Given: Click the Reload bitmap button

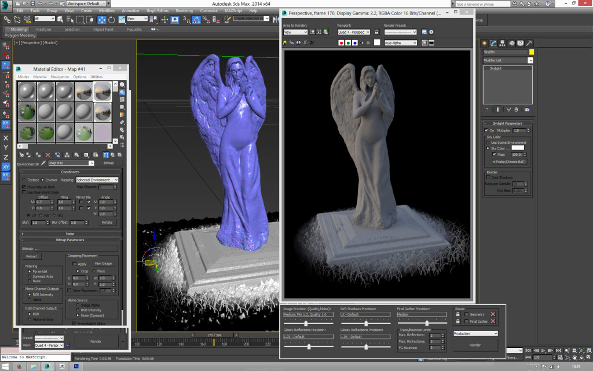Looking at the screenshot, I should pos(31,256).
